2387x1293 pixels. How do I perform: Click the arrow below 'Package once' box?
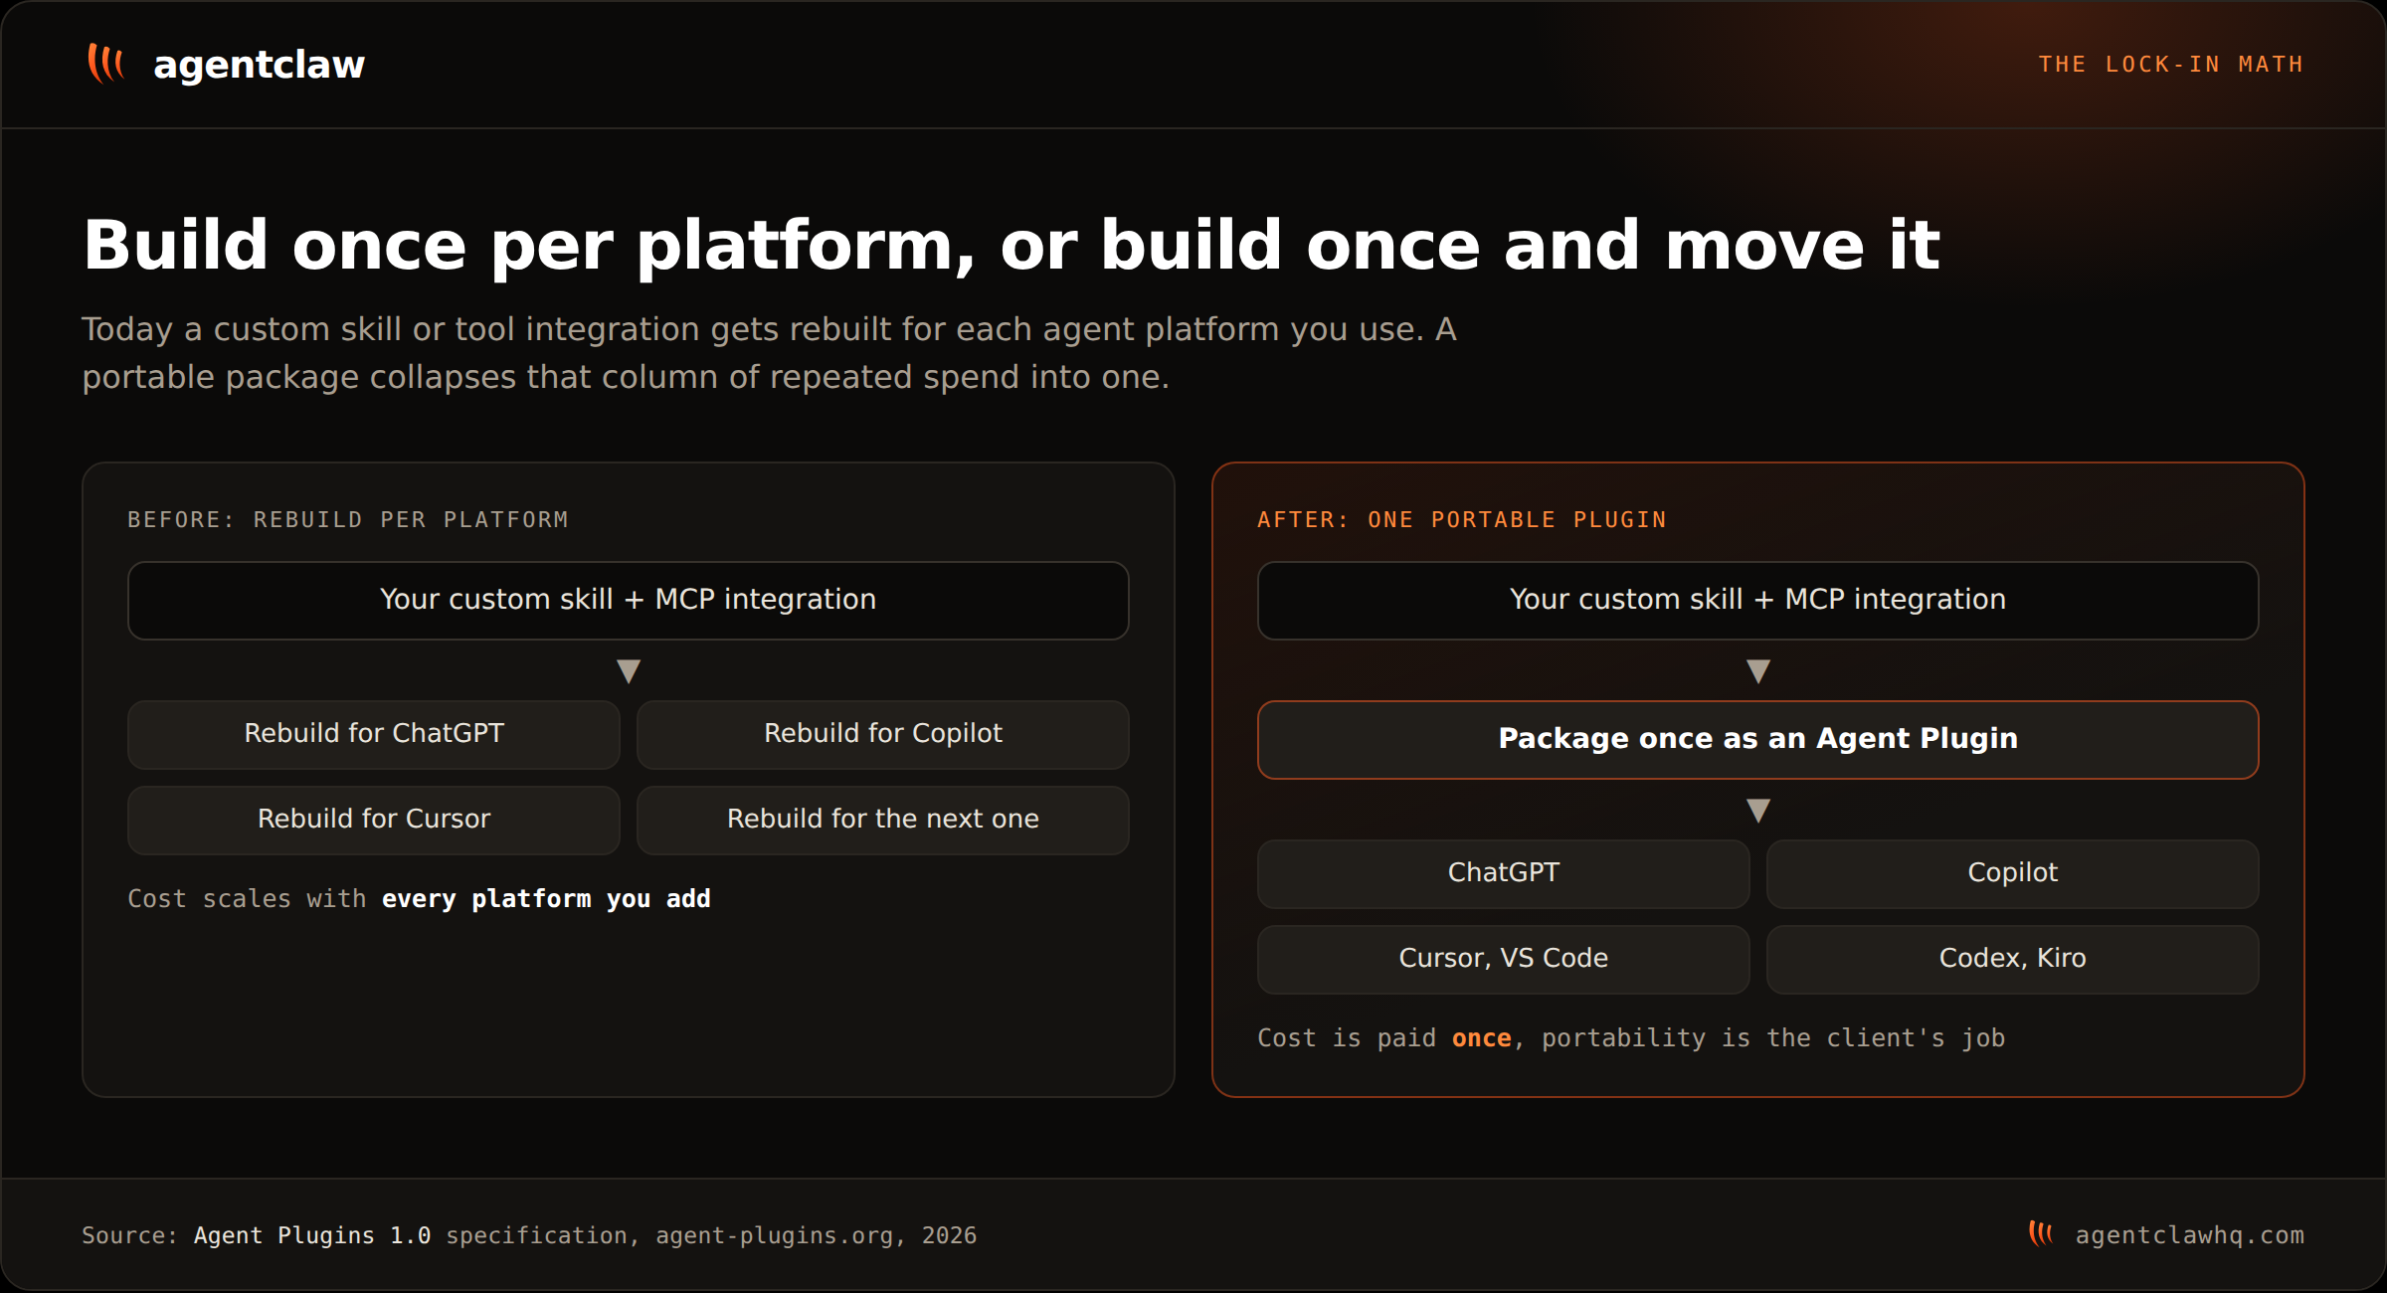pyautogui.click(x=1758, y=811)
